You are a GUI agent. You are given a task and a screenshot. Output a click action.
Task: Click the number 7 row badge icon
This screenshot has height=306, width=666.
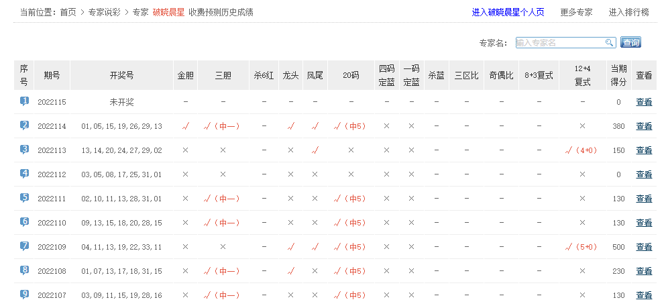coord(24,246)
